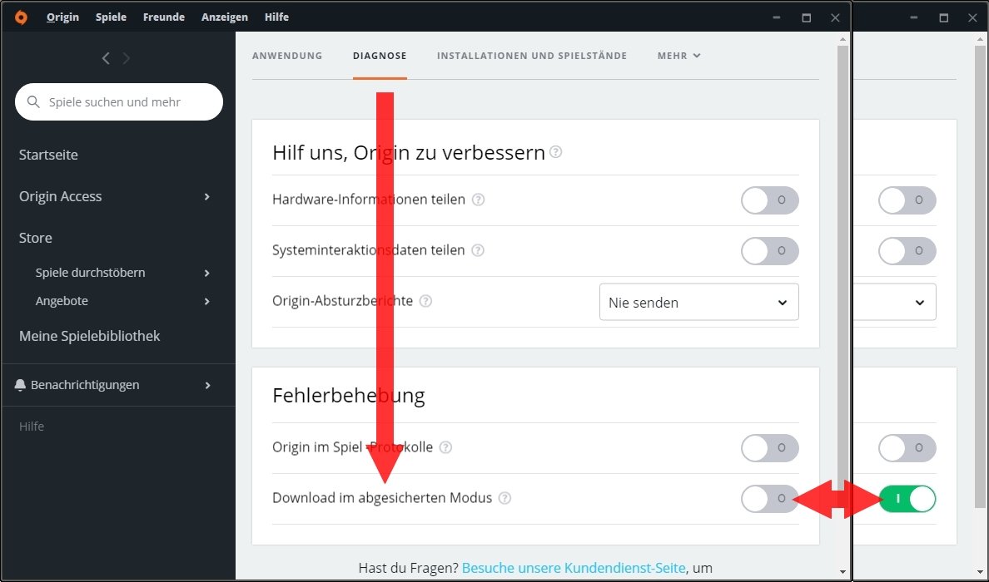Disable the green safe-mode switch in back window
The height and width of the screenshot is (582, 989).
tap(908, 499)
